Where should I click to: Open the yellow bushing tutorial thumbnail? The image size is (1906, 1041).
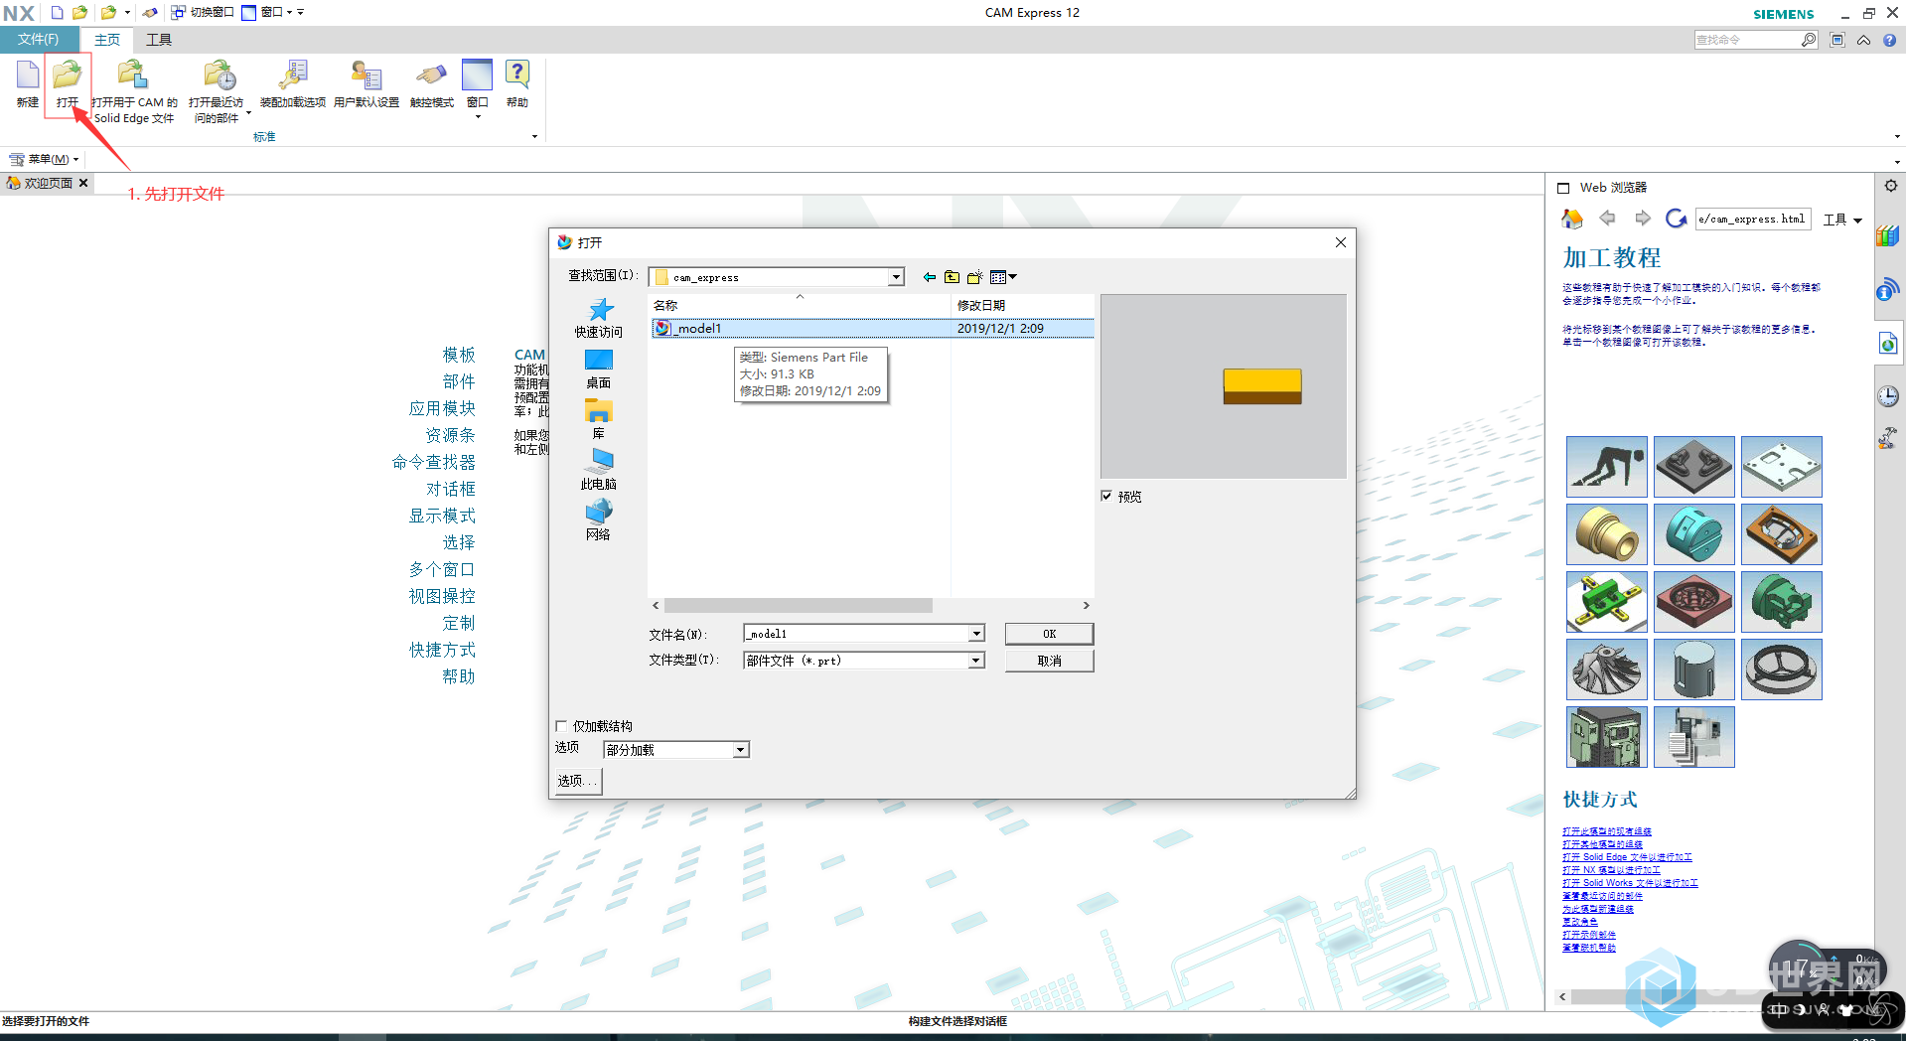click(x=1606, y=534)
